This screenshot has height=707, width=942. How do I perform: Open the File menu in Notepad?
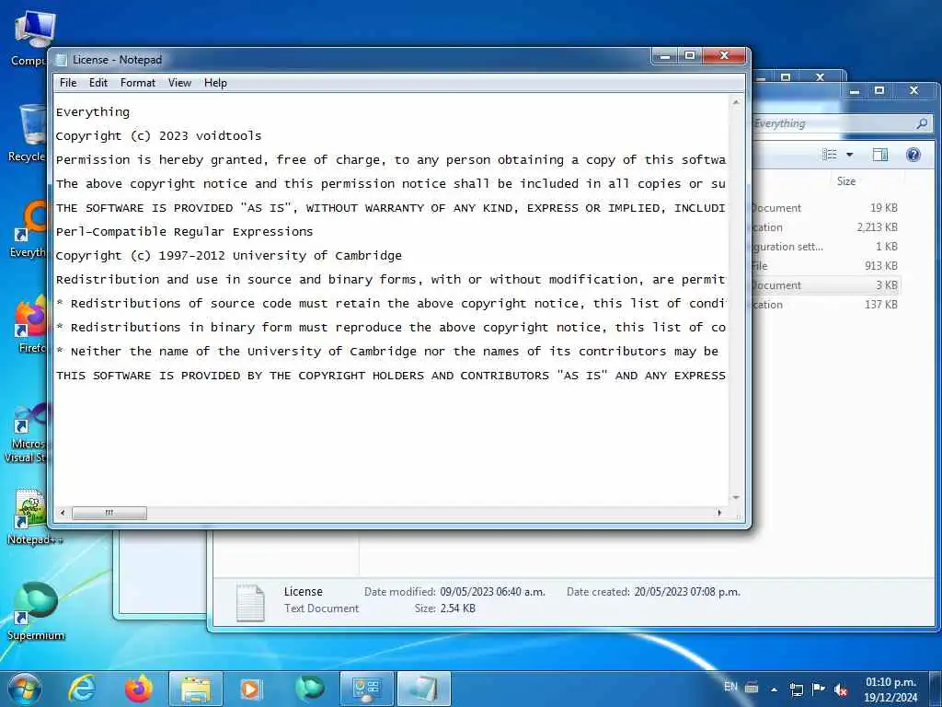point(68,83)
